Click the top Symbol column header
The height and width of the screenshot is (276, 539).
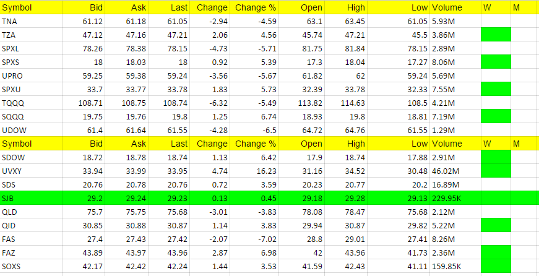click(x=31, y=7)
